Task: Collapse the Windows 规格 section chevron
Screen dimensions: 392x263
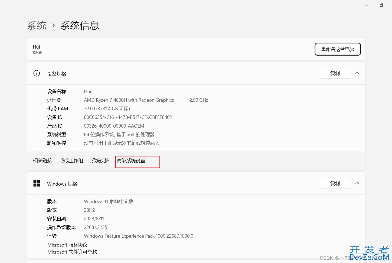Action: click(357, 183)
